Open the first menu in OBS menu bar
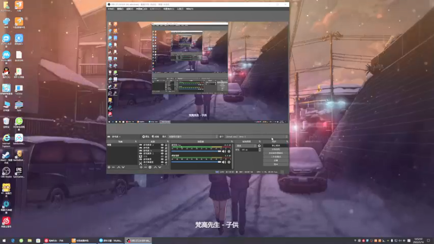This screenshot has width=434, height=244. (x=111, y=9)
